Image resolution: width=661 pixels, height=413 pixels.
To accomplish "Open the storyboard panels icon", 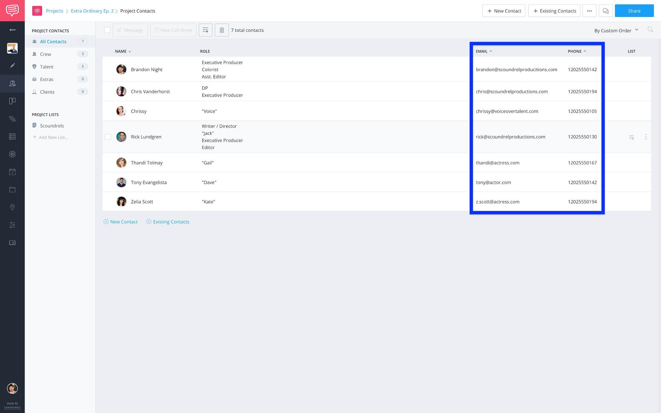I will point(12,101).
